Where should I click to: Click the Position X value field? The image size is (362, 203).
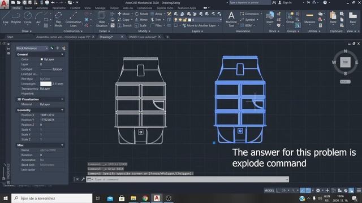(x=51, y=115)
